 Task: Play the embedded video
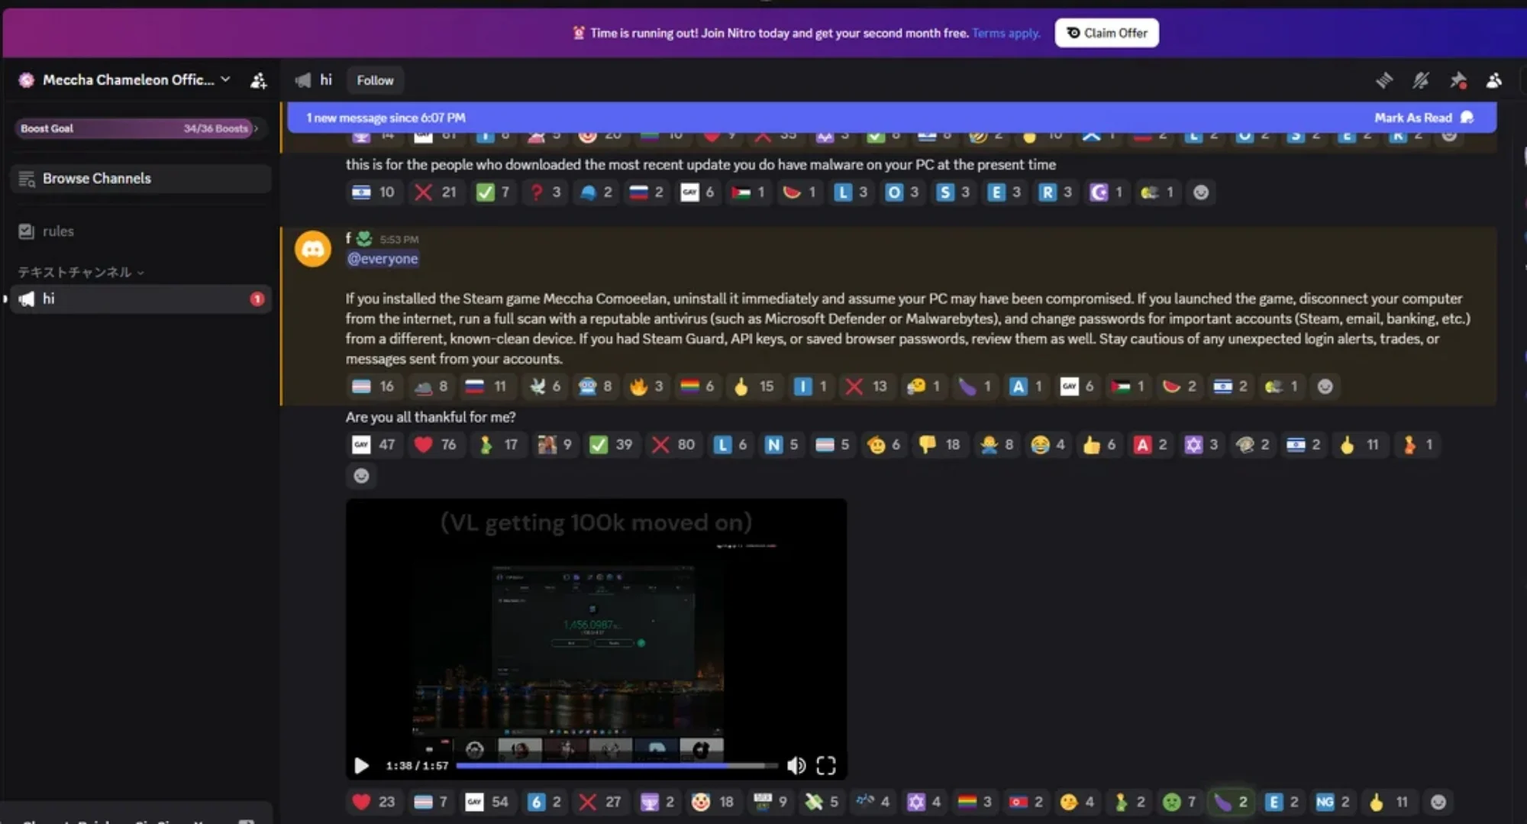(x=361, y=765)
